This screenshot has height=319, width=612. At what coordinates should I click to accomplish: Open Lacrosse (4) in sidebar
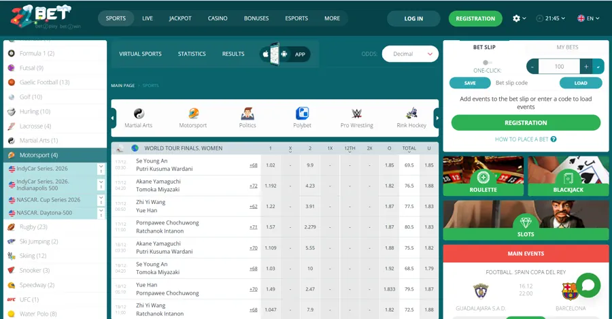pos(54,126)
